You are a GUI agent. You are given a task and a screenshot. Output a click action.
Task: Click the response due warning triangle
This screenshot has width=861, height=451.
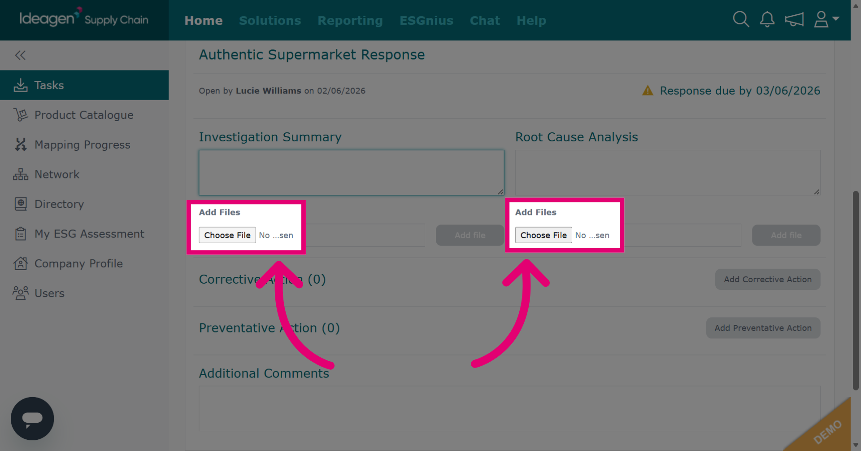[648, 91]
